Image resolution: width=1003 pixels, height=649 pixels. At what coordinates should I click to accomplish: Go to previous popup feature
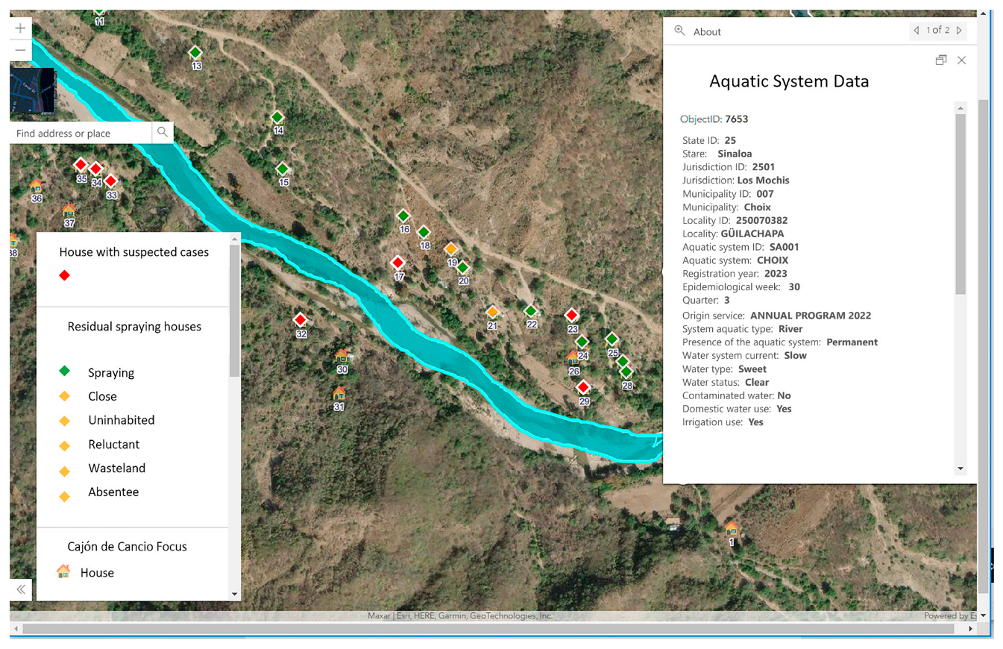(x=916, y=31)
